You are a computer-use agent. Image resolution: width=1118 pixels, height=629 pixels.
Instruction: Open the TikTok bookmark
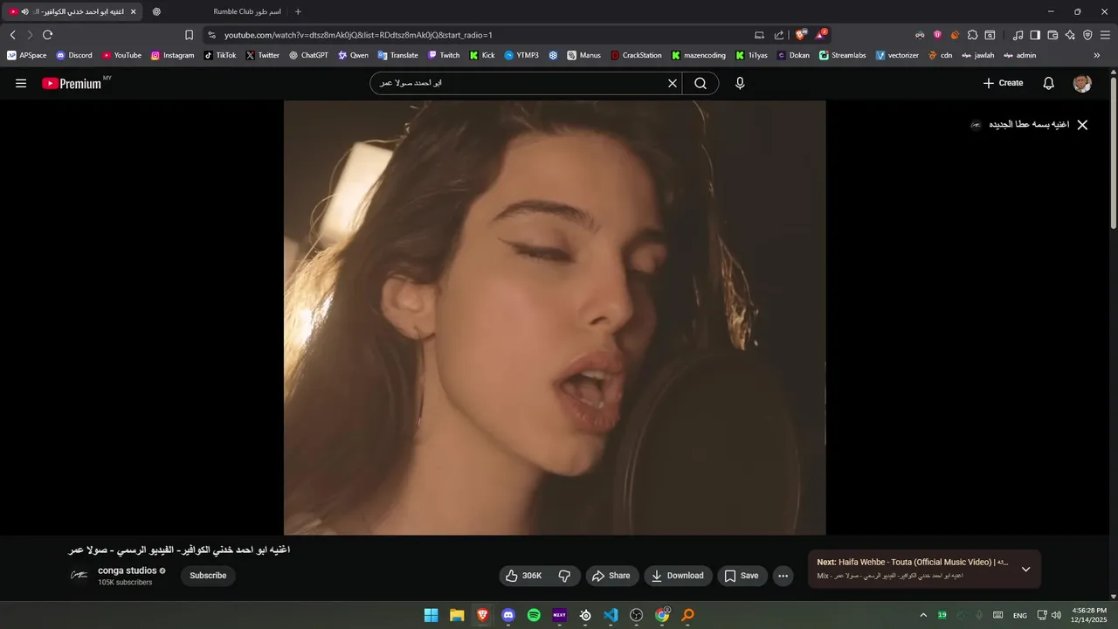(x=220, y=55)
